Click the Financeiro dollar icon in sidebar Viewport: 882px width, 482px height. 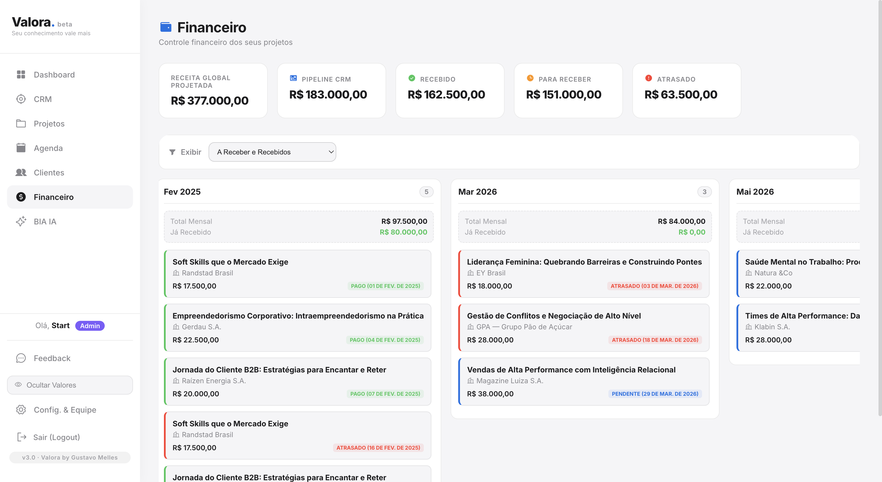click(x=21, y=197)
